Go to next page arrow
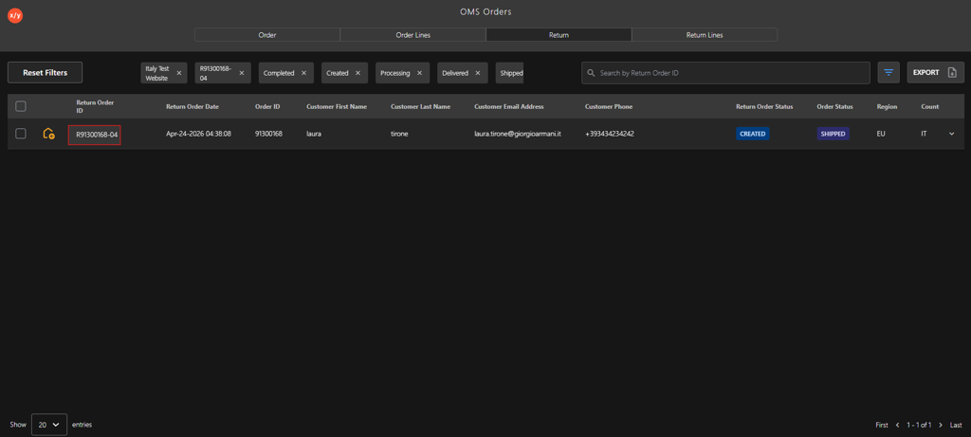Viewport: 971px width, 437px height. click(941, 426)
